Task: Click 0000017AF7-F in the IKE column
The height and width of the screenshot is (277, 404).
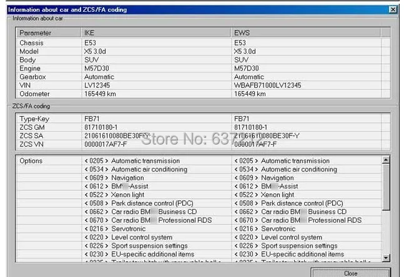Action: tap(106, 144)
